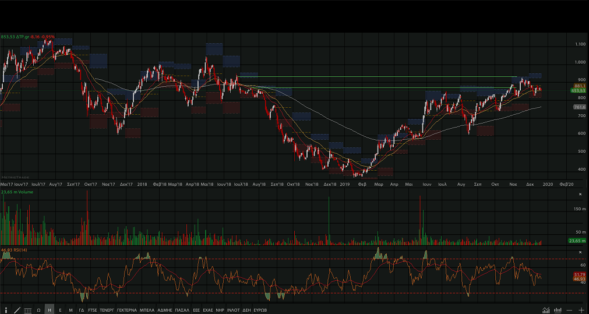
Task: Open the FTSE symbol tab
Action: point(93,310)
